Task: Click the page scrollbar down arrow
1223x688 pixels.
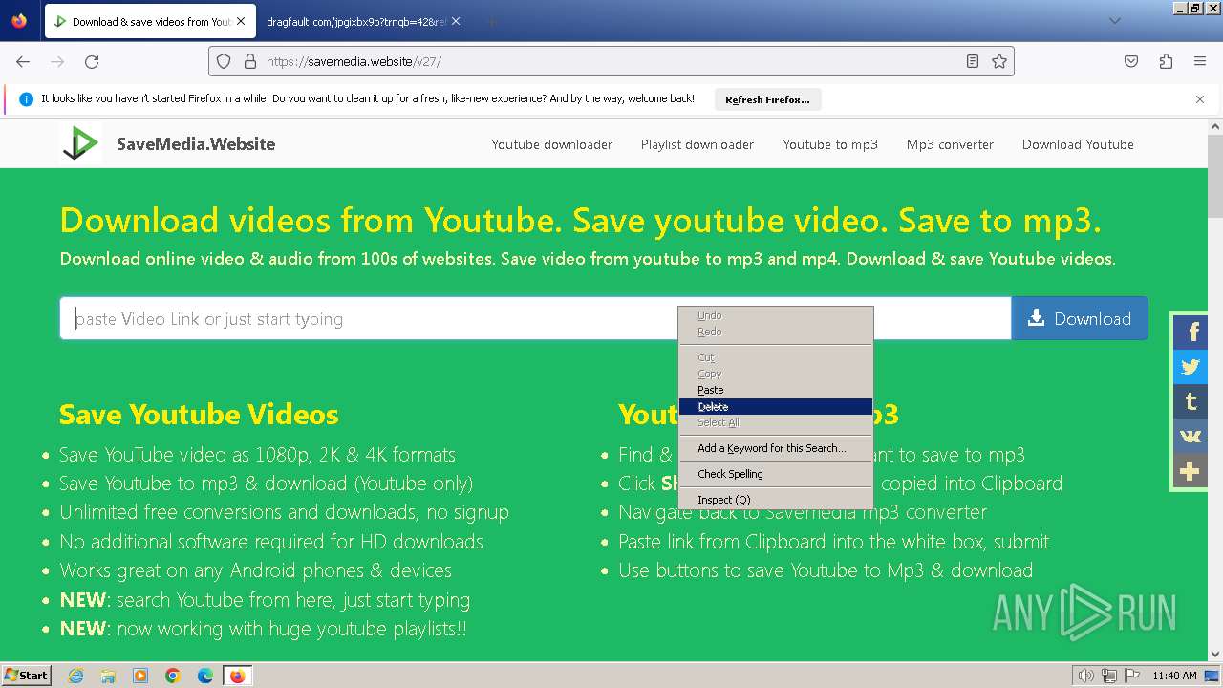Action: (x=1215, y=654)
